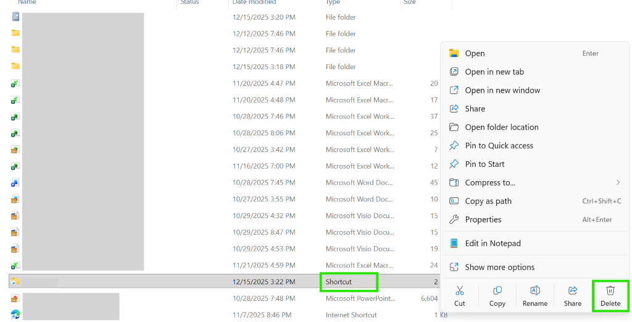The image size is (632, 322).
Task: Choose Edit in Notepad
Action: [535, 244]
